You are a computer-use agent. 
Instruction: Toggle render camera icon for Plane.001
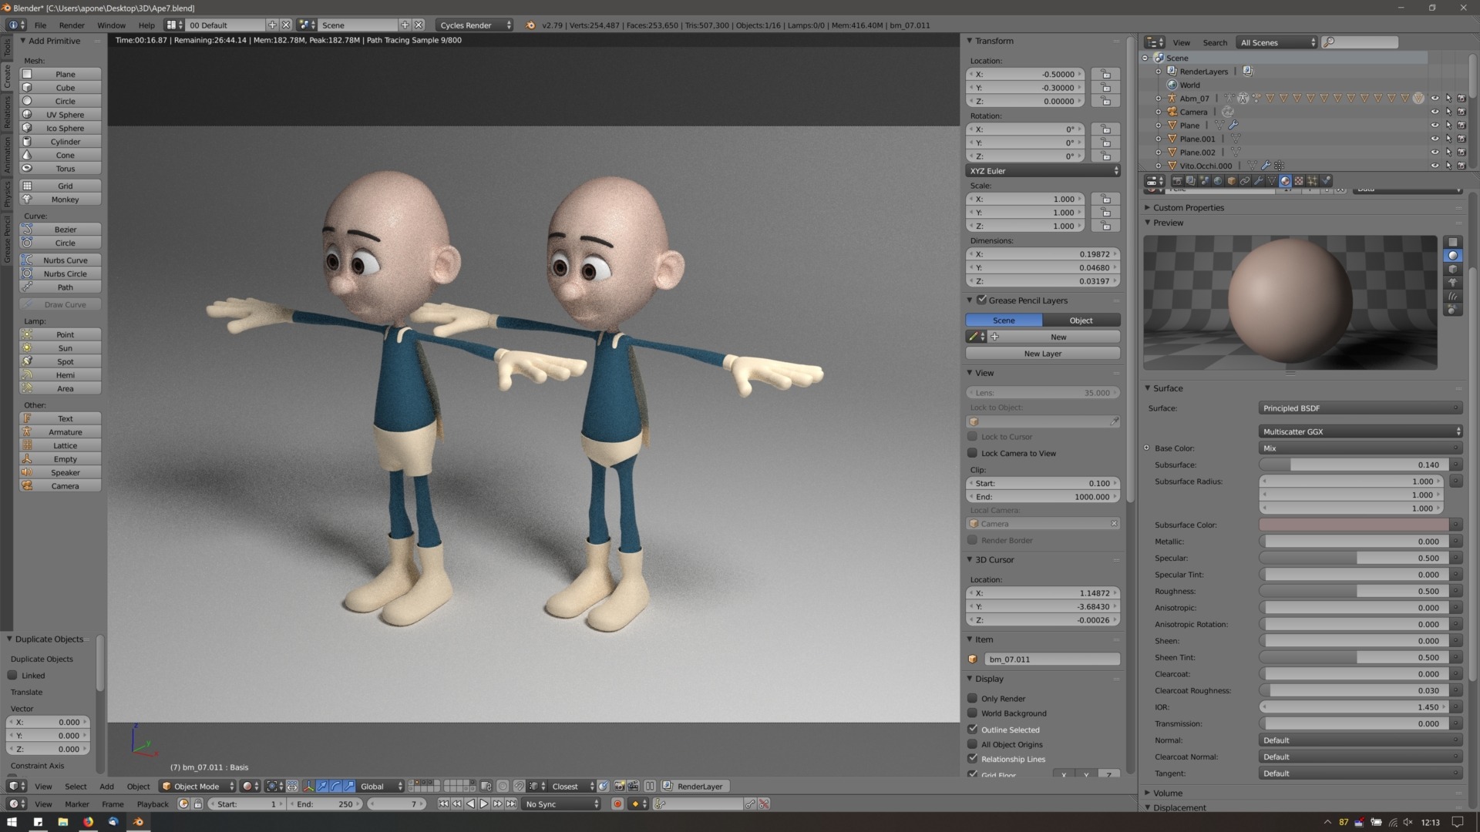(1461, 139)
